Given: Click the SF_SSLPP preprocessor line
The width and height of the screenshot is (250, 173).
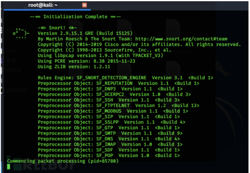Looking at the screenshot, I should (x=112, y=122).
